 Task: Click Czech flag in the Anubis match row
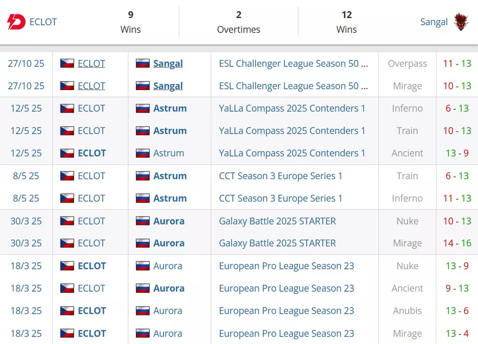(x=67, y=311)
